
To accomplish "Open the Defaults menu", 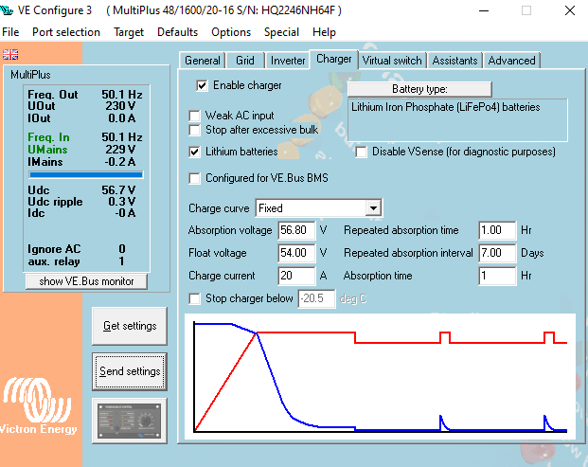I will click(x=177, y=32).
